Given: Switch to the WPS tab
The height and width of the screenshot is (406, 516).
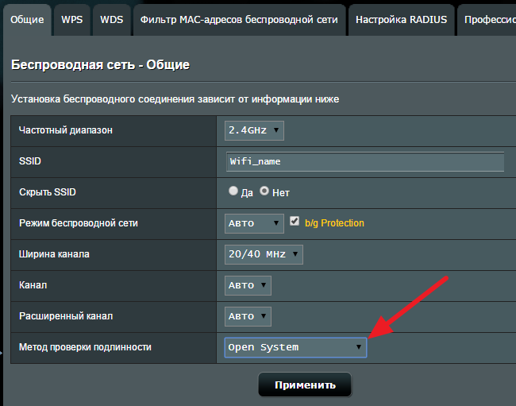Looking at the screenshot, I should pyautogui.click(x=71, y=19).
